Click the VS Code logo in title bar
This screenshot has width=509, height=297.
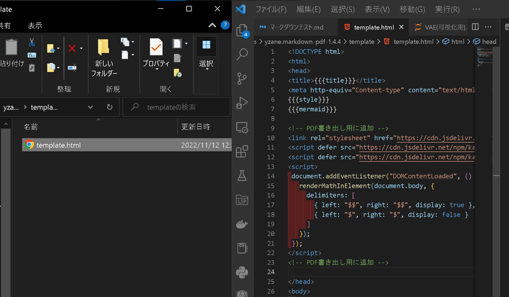(241, 9)
